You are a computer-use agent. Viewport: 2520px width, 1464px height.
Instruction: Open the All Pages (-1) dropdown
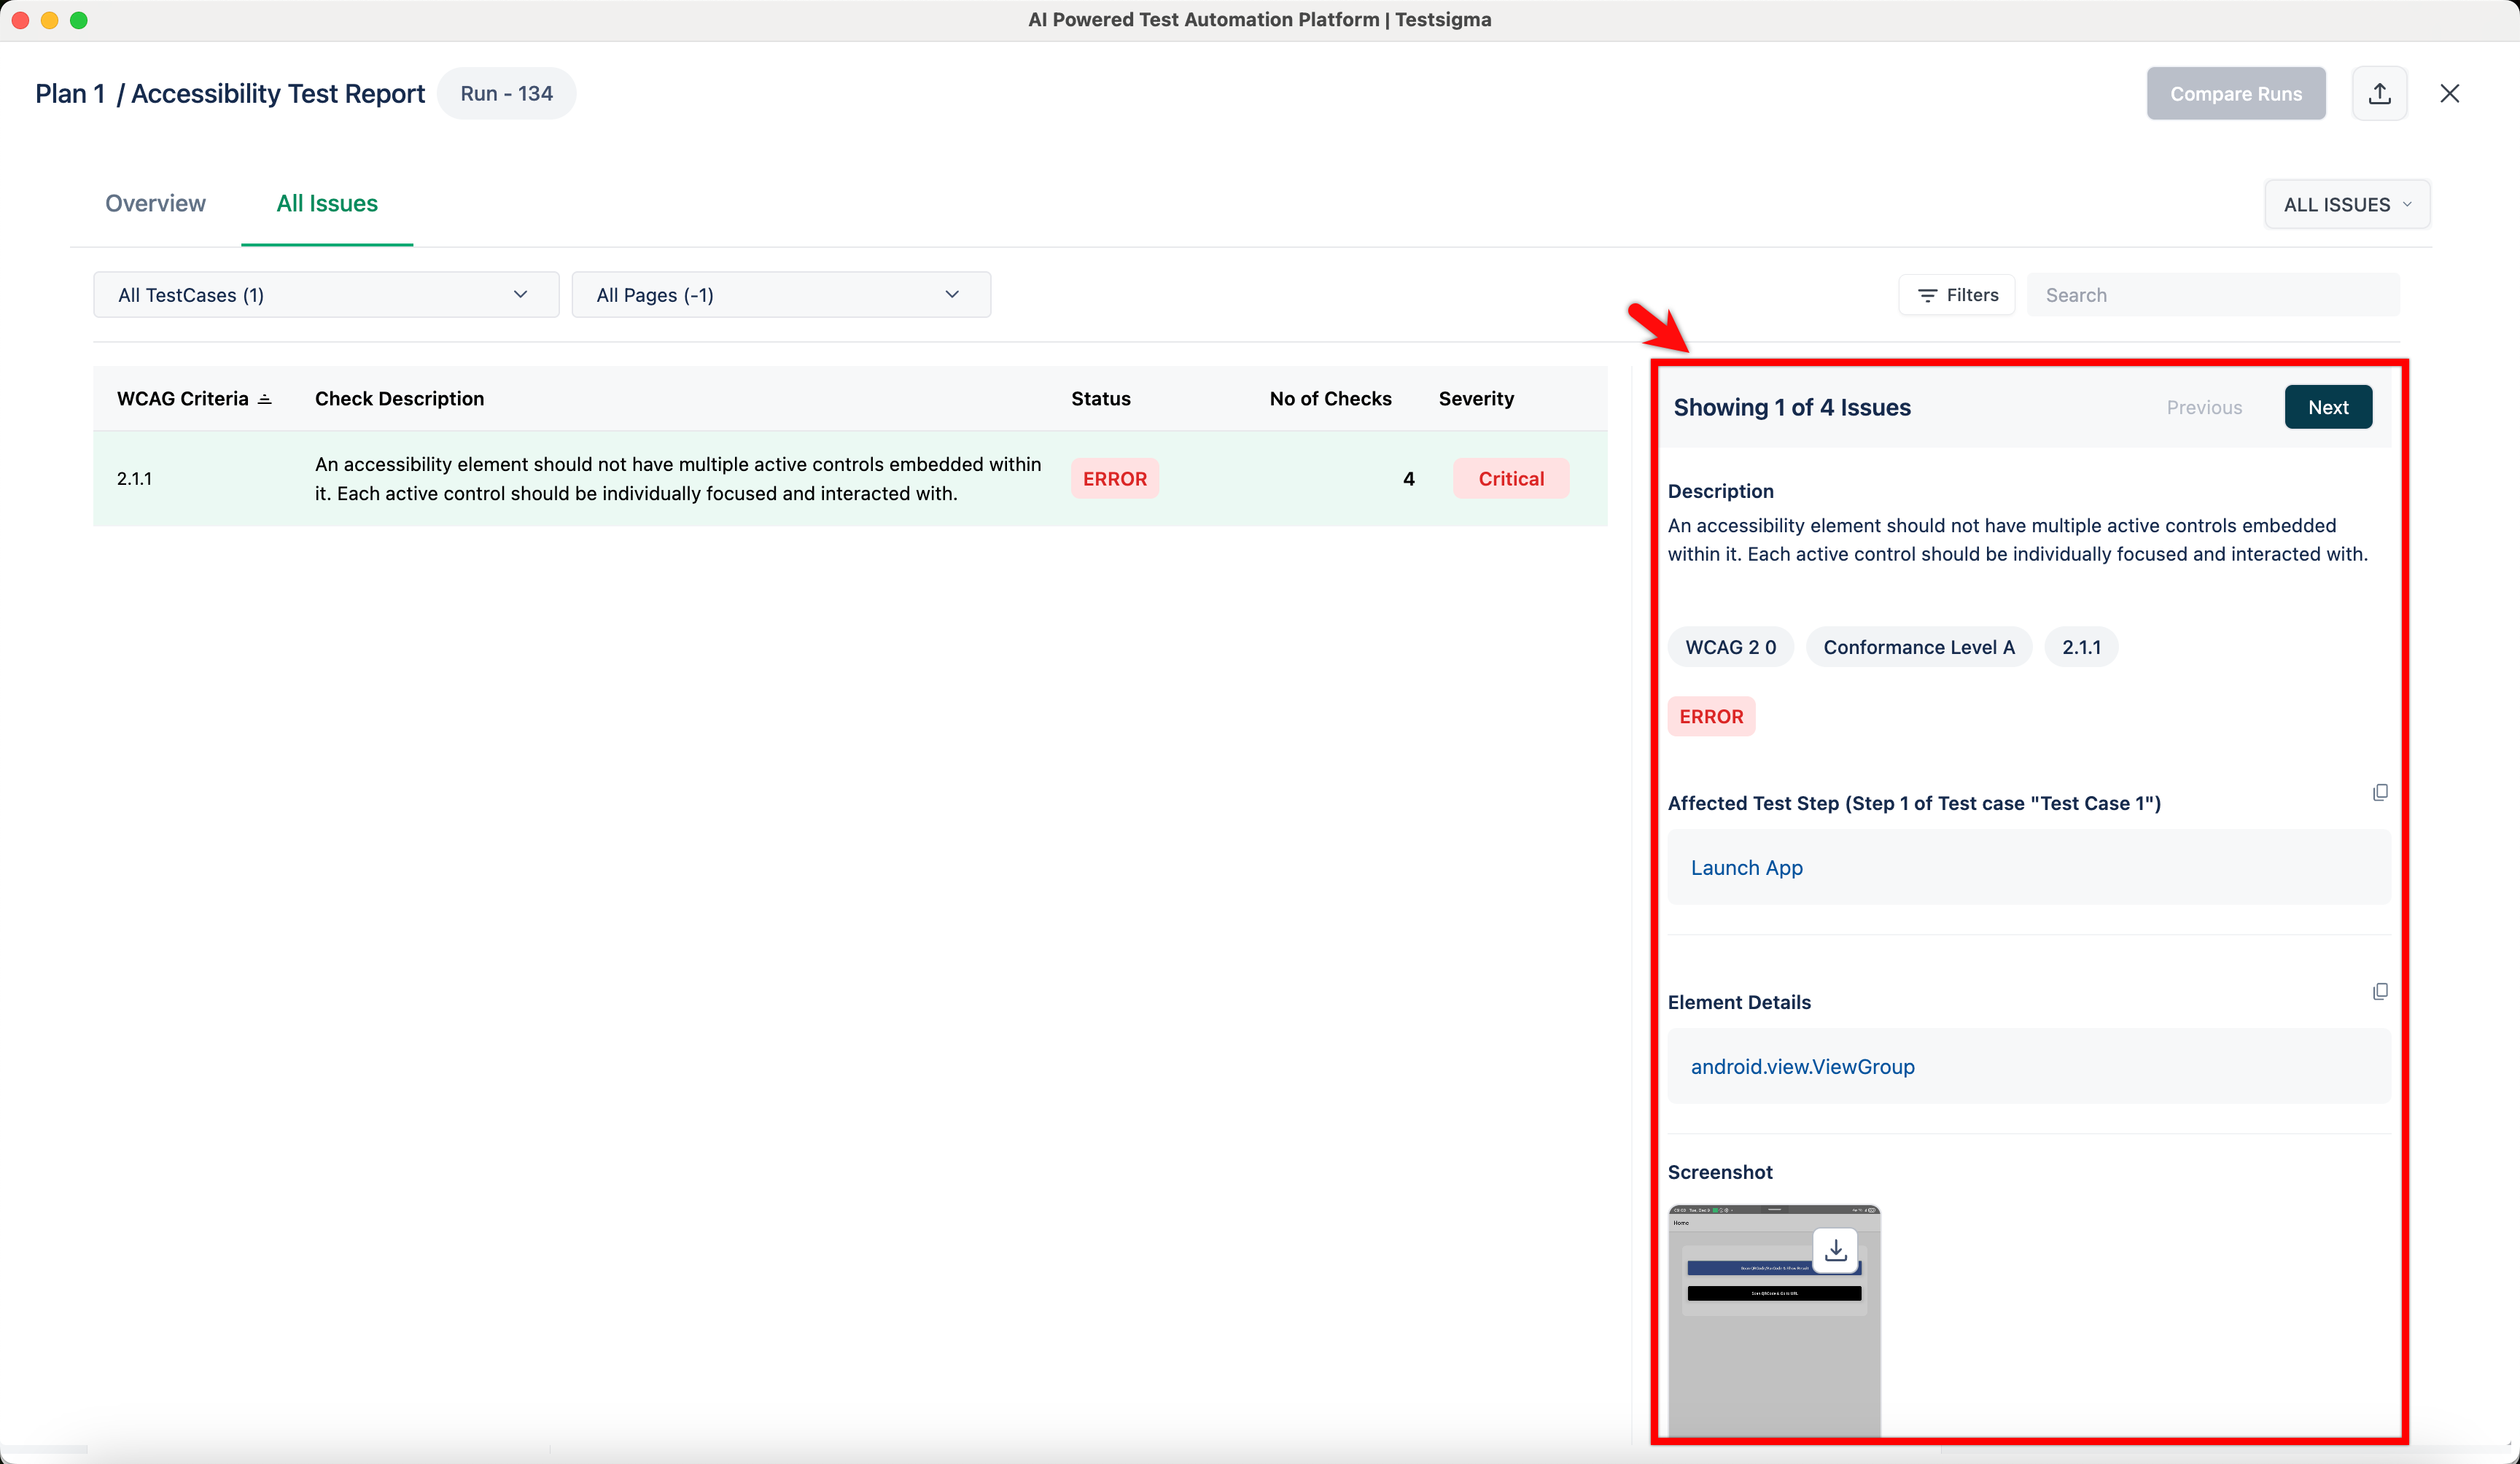click(780, 295)
